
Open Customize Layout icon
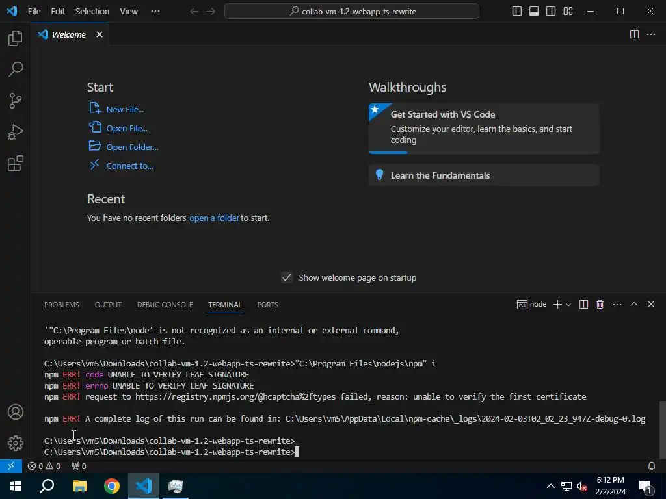[x=568, y=12]
